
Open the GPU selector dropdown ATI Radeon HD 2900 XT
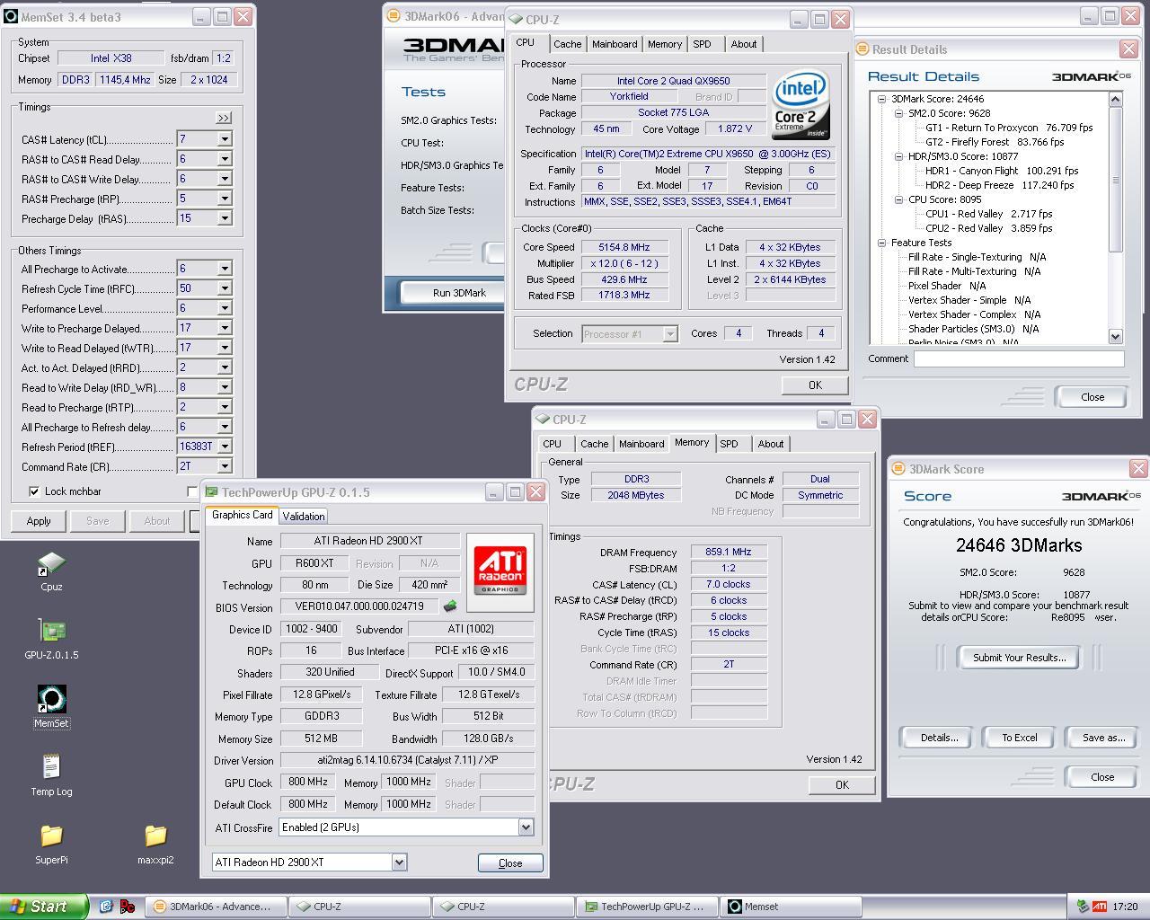399,862
